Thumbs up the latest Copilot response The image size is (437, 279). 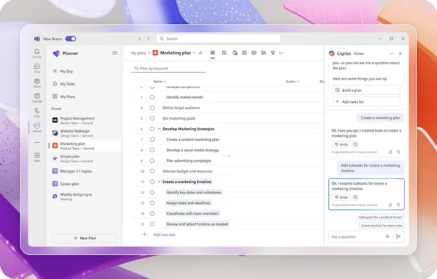click(x=391, y=205)
